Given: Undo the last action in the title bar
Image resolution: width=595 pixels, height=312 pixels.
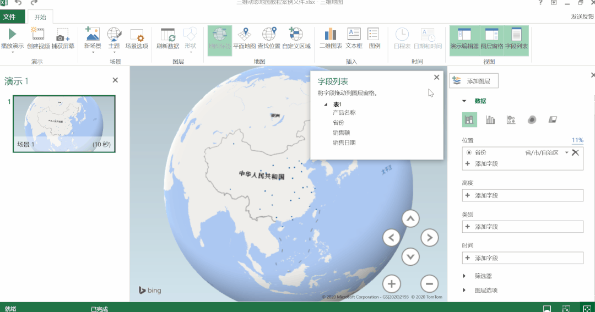Looking at the screenshot, I should (x=18, y=3).
